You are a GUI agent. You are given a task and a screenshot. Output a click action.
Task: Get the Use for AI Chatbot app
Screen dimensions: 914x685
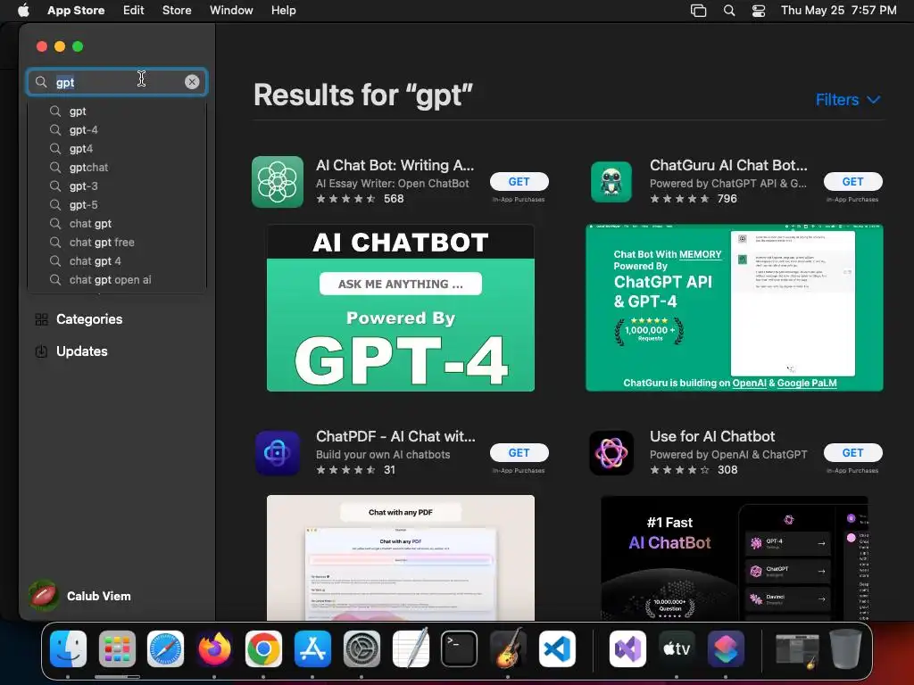tap(852, 453)
